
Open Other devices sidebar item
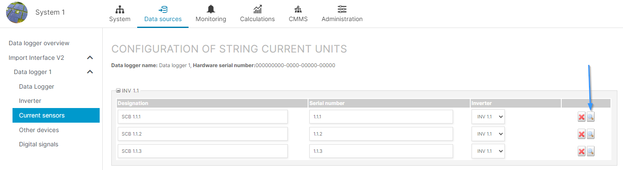point(39,130)
